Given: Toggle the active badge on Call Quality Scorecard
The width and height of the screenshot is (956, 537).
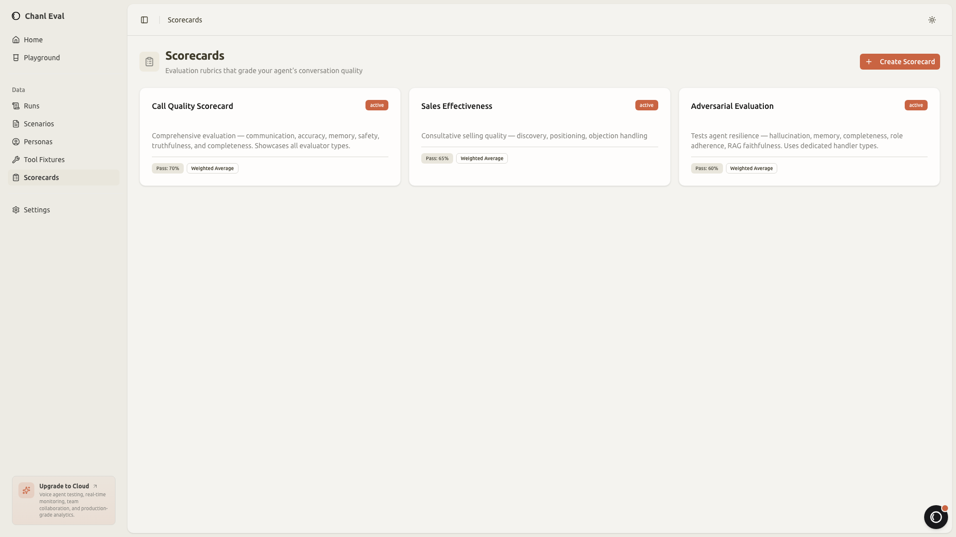Looking at the screenshot, I should click(377, 105).
